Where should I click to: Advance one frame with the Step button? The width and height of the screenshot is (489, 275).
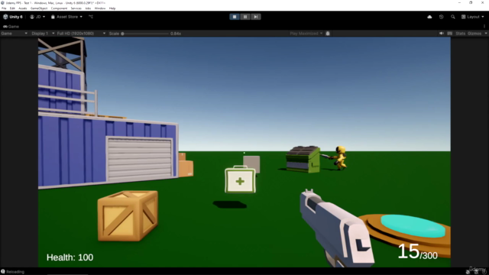256,17
